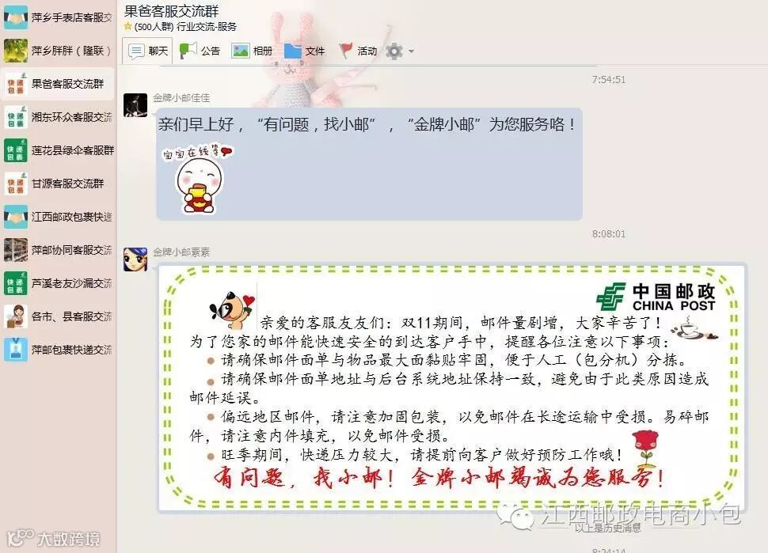768x553 pixels.
Task: Open 莲花县绿伞客服群 group avatar
Action: [16, 150]
